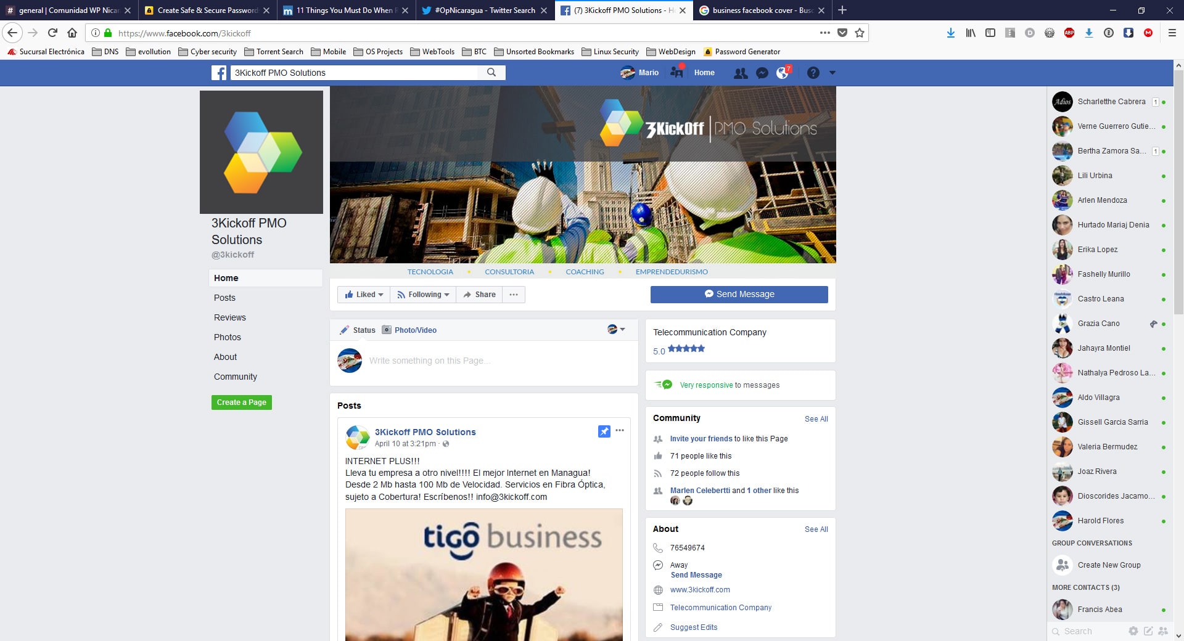Open chat with Scharletthe Cabrera

point(1108,102)
